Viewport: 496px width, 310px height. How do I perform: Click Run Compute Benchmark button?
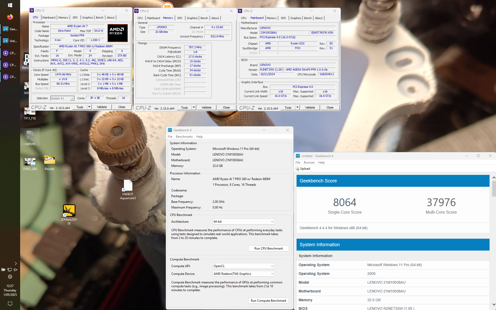point(268,301)
